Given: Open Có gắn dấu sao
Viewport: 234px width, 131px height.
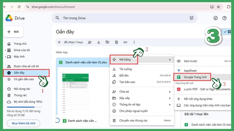Looking at the screenshot, I should click(x=24, y=79).
